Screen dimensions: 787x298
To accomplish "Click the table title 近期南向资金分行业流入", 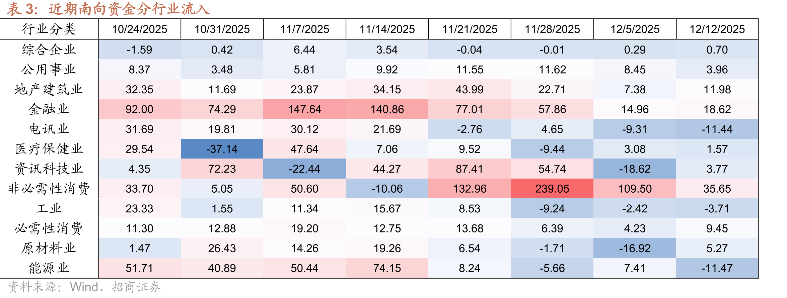I will click(x=129, y=9).
